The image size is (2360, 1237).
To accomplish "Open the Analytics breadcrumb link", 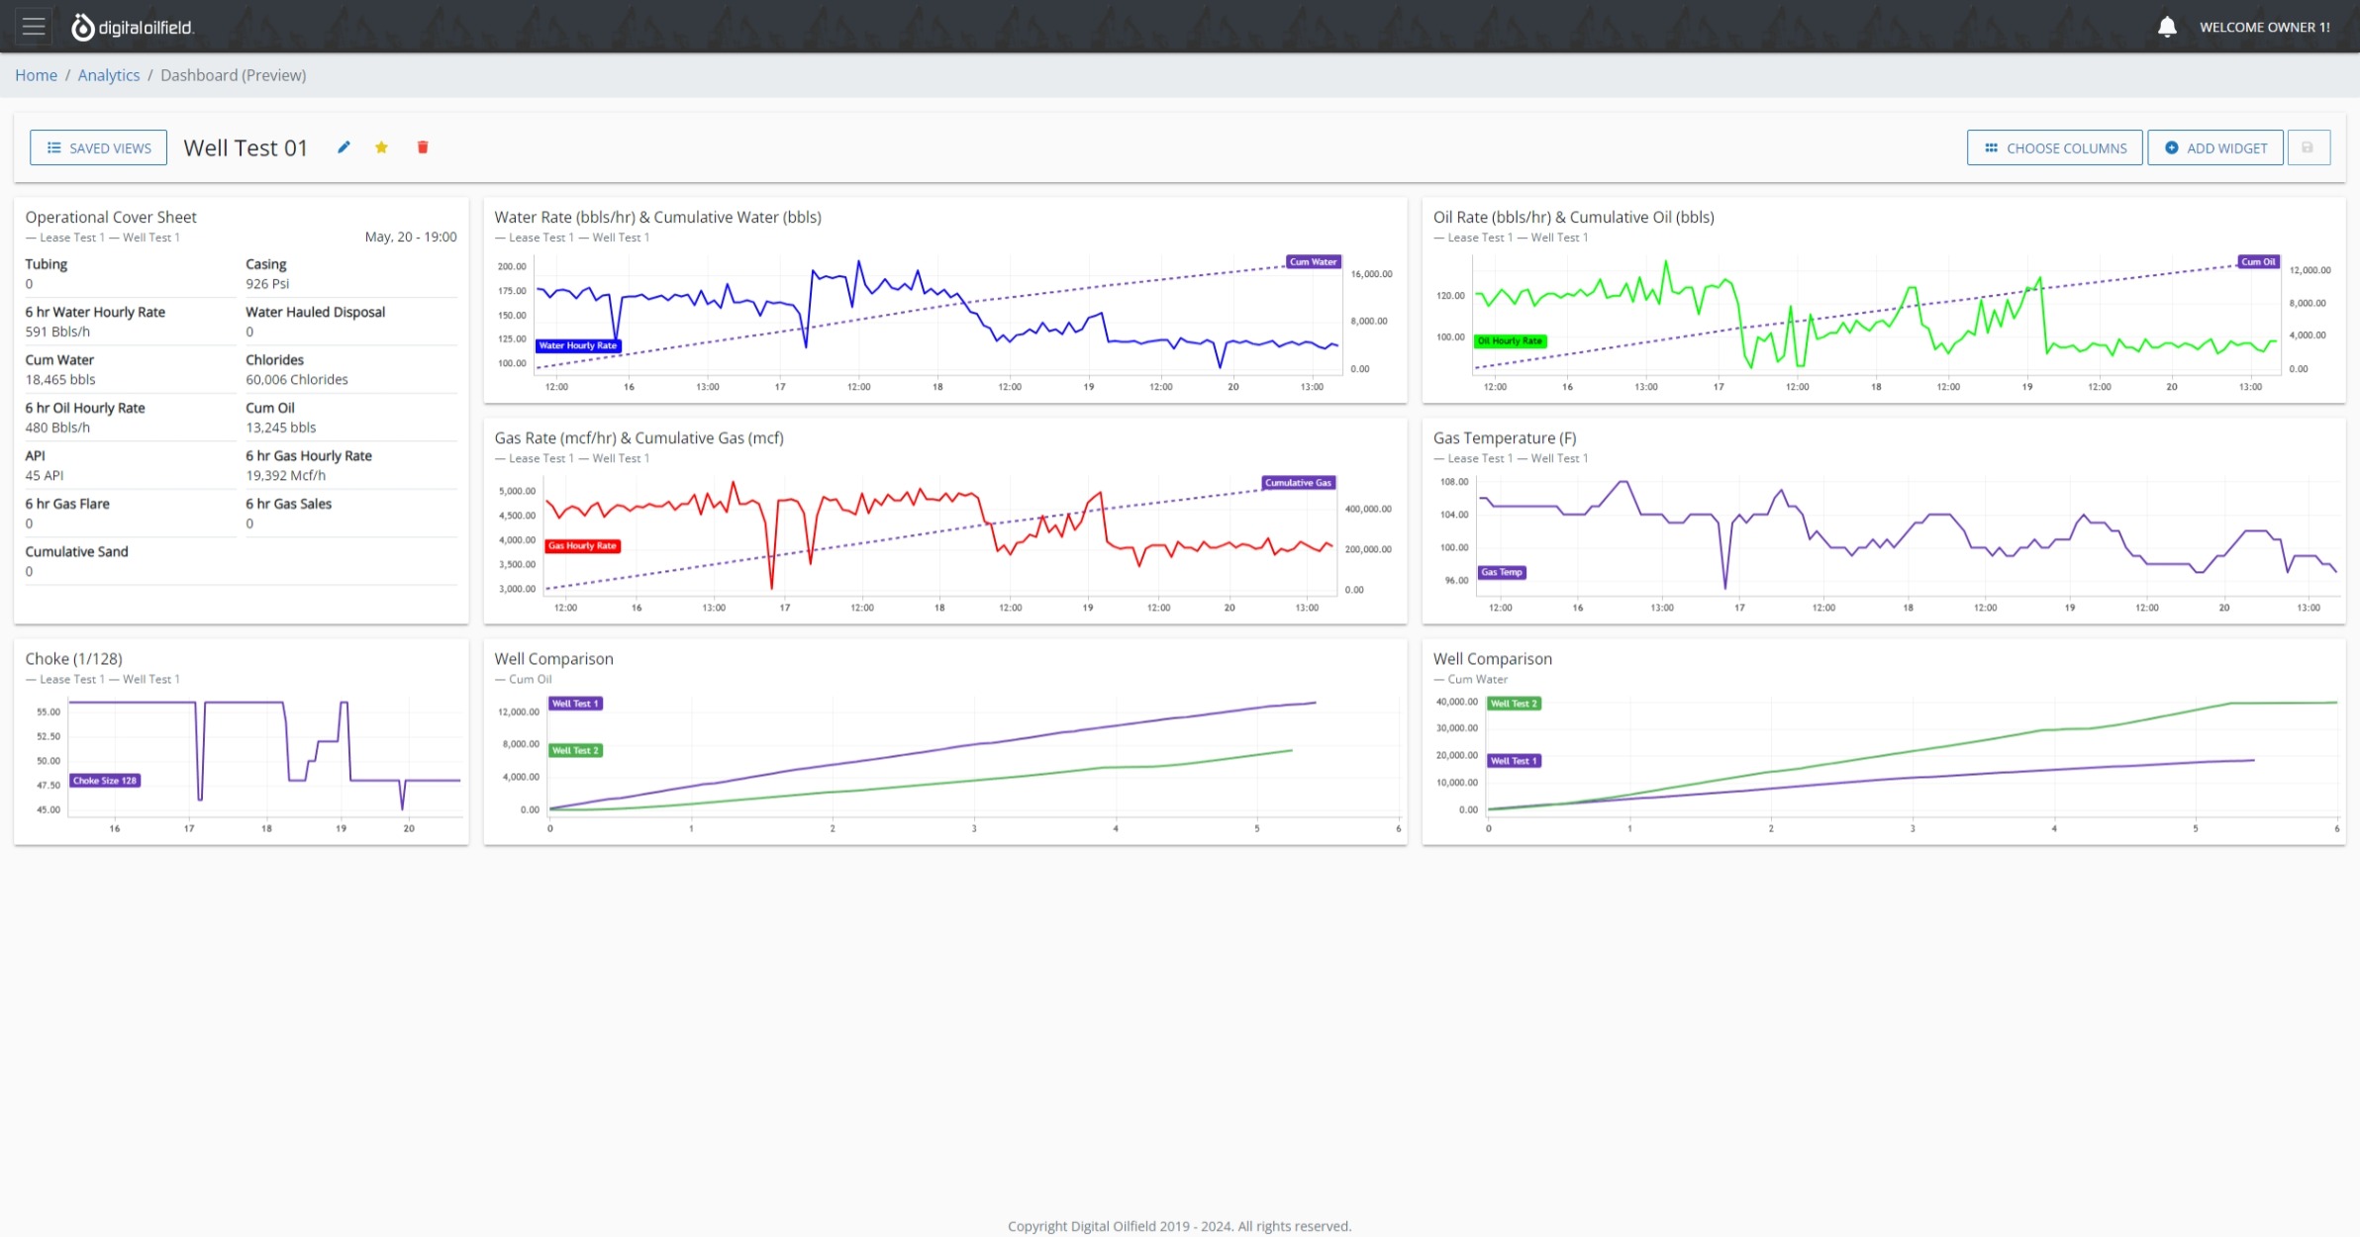I will tap(109, 74).
